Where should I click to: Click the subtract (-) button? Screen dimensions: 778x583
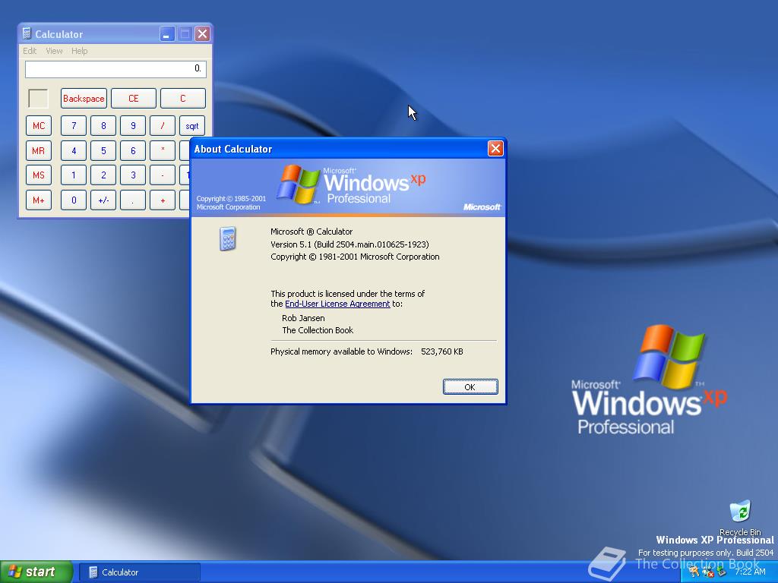163,175
